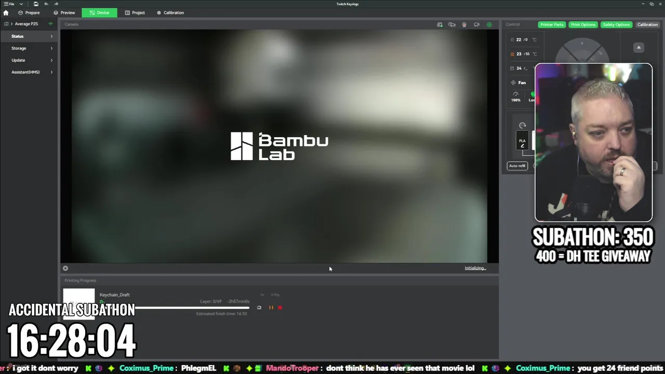The height and width of the screenshot is (374, 665).
Task: Move the bed up with arrow button
Action: 639,48
